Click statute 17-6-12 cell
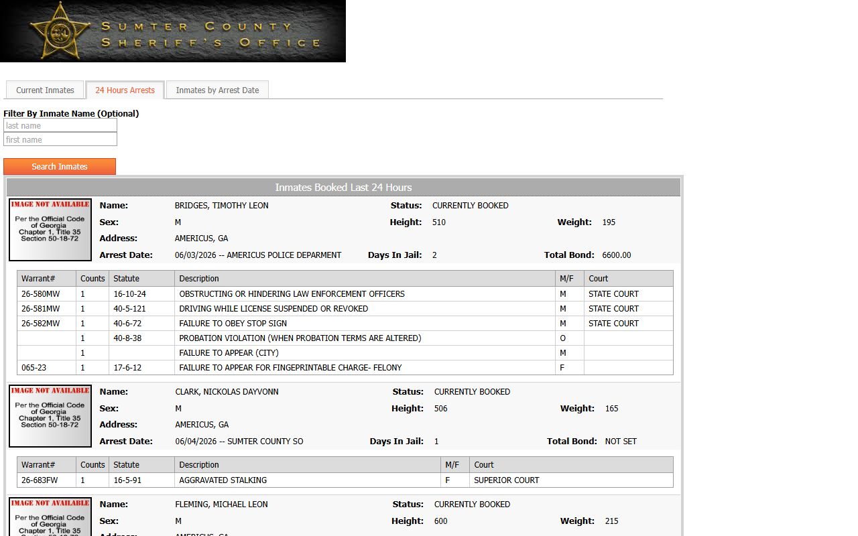The width and height of the screenshot is (858, 536). (x=141, y=368)
